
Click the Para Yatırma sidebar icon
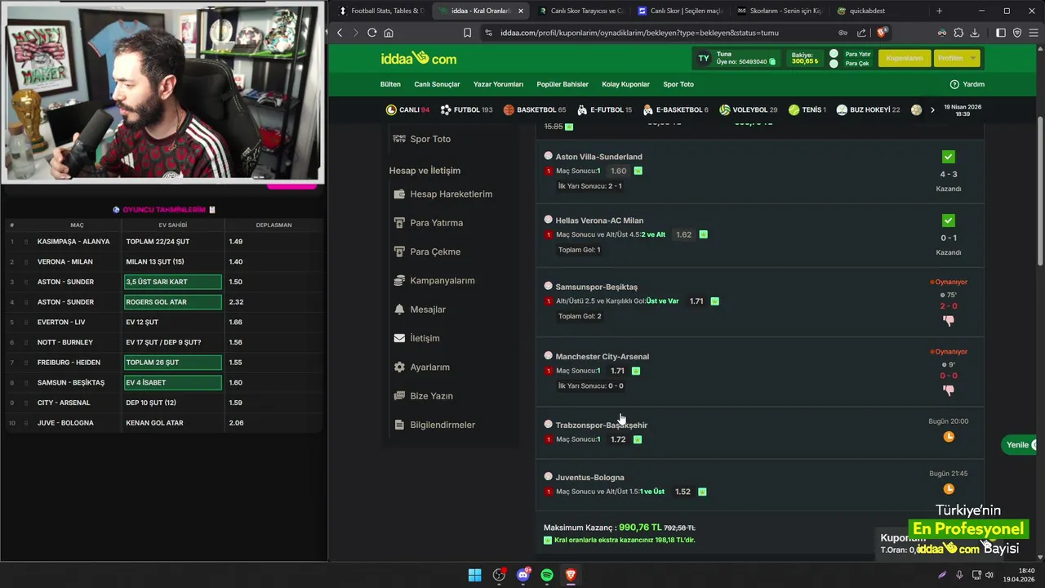(x=399, y=223)
